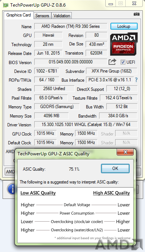Click the BIOS Version field 015.049.000.009.000000
The height and width of the screenshot is (252, 145).
[71, 62]
